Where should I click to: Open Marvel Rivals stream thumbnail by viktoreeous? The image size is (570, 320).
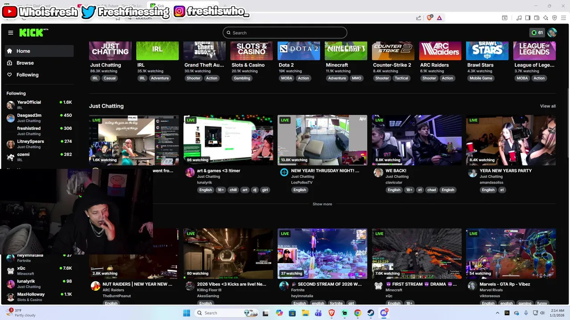511,253
